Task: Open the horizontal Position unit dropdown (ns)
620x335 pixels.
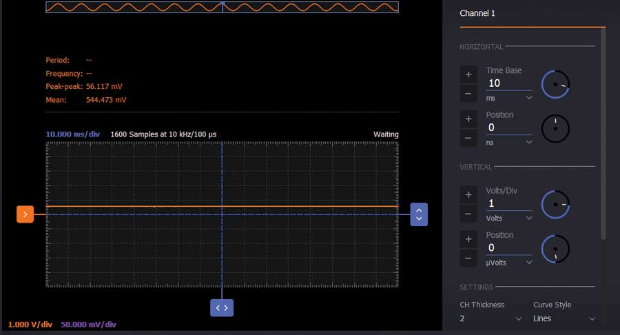Action: [509, 142]
